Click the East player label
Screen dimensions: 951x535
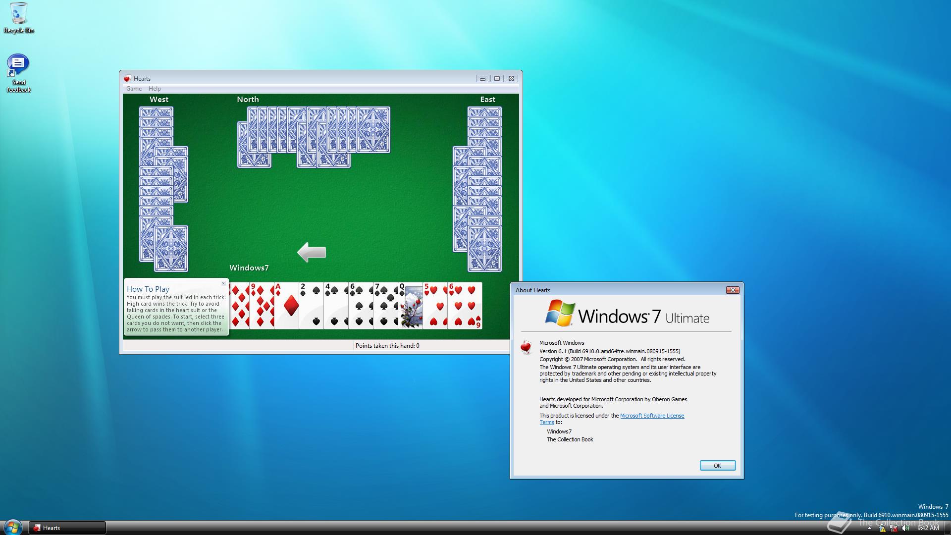tap(488, 100)
